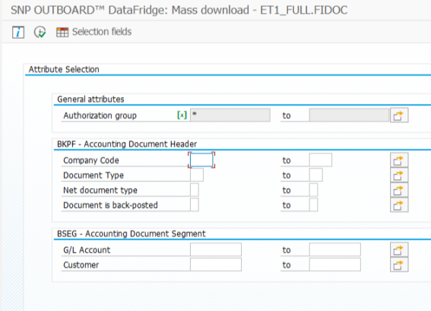Viewport: 431px width, 311px height.
Task: Click the G/L Account to field
Action: [334, 250]
